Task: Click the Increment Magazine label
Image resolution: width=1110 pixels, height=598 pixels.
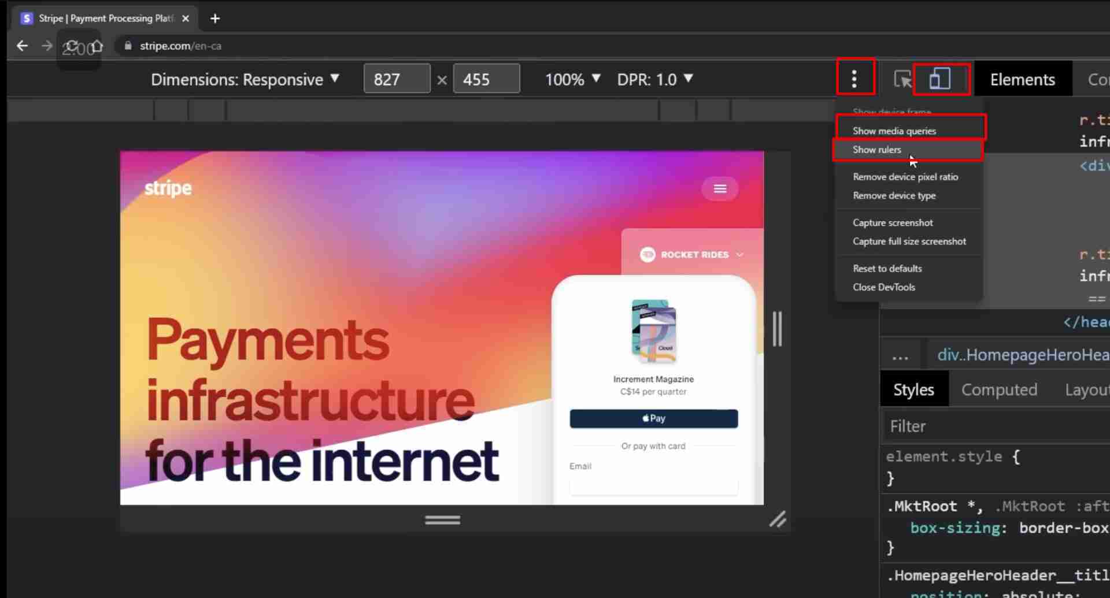Action: [653, 379]
